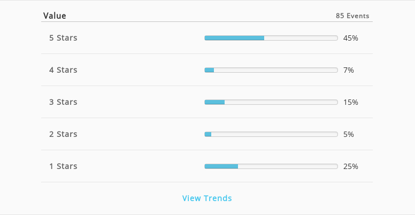This screenshot has width=415, height=215.
Task: Click the 3 Stars row label
Action: pos(63,102)
